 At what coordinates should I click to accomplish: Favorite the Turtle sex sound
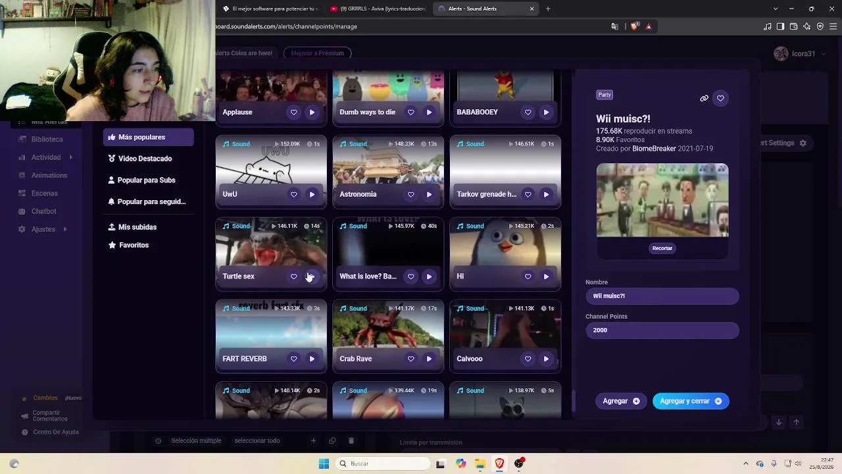coord(294,276)
